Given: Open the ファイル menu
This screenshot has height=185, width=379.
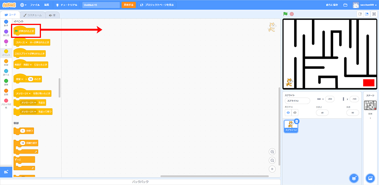Looking at the screenshot, I should click(x=34, y=5).
